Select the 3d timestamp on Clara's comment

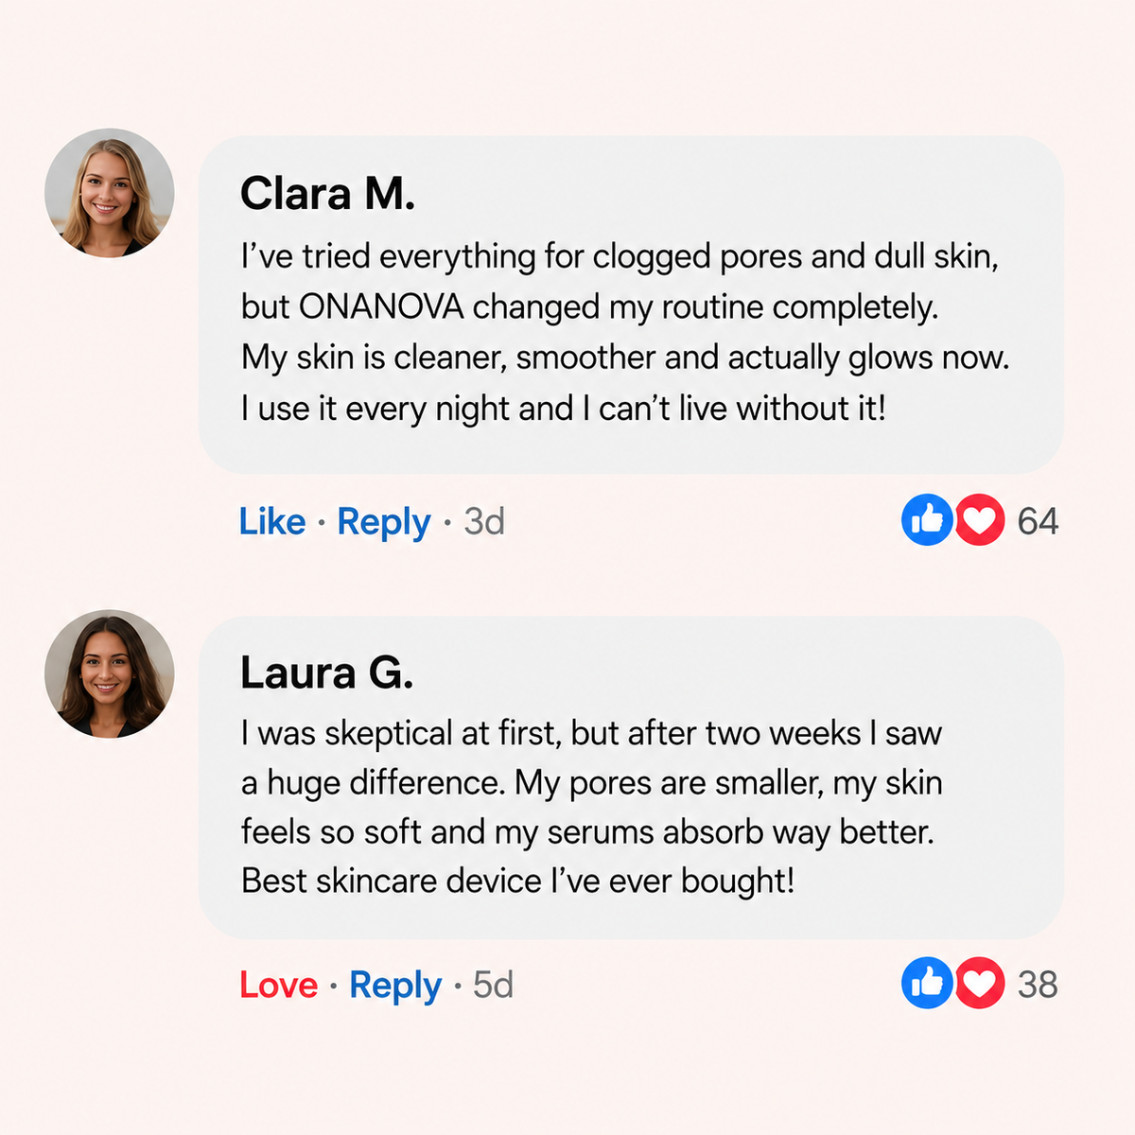[484, 521]
